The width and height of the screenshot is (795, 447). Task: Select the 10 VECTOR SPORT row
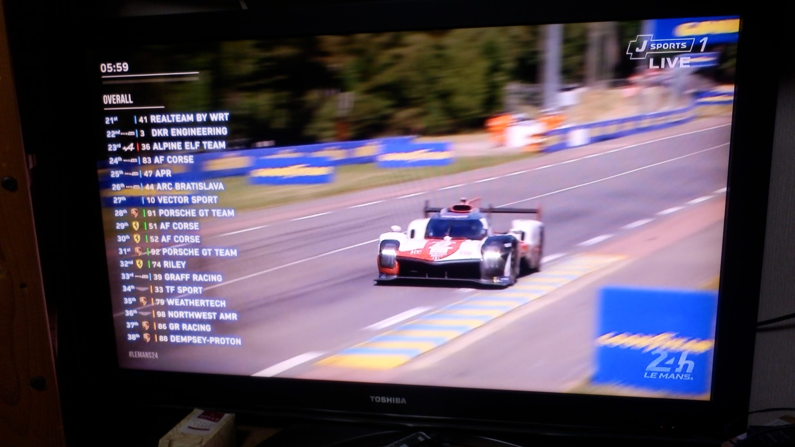pyautogui.click(x=165, y=200)
